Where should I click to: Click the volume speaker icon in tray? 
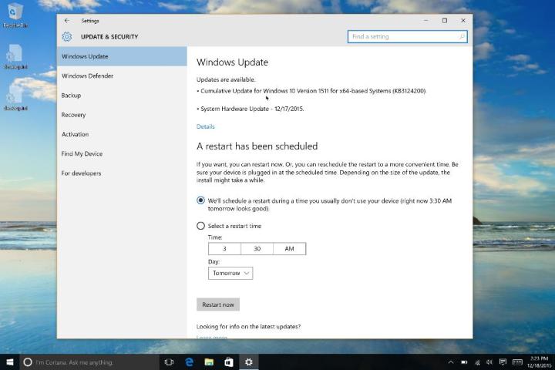coord(489,362)
